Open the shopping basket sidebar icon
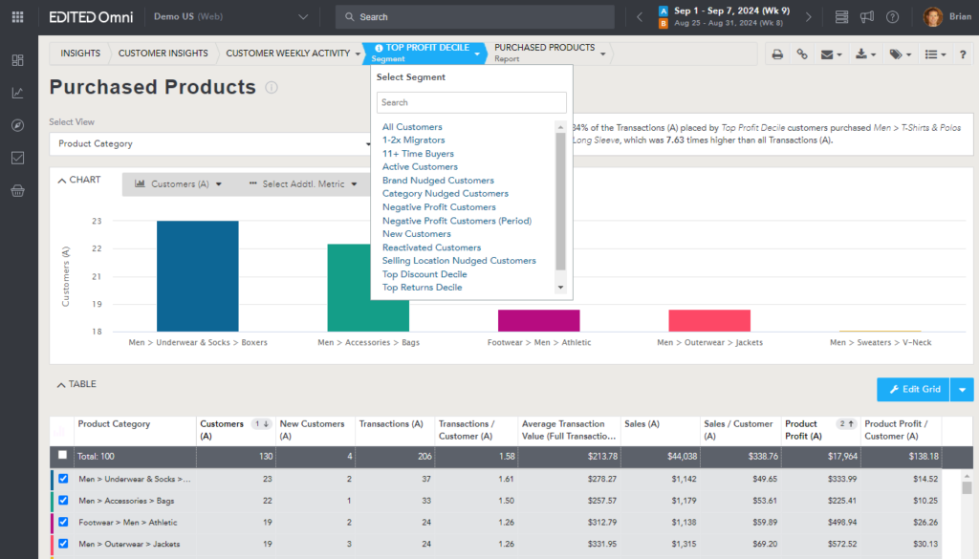Image resolution: width=979 pixels, height=559 pixels. tap(17, 191)
